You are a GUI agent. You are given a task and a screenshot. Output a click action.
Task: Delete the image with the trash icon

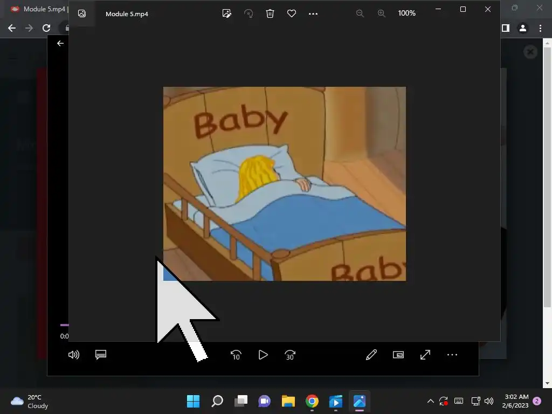pos(270,13)
